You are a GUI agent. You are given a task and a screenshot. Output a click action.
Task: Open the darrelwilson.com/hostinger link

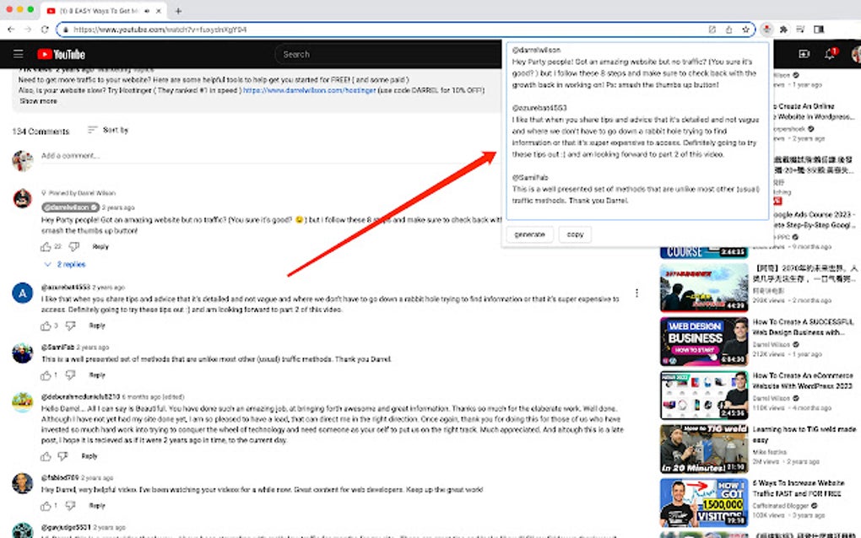pyautogui.click(x=309, y=90)
